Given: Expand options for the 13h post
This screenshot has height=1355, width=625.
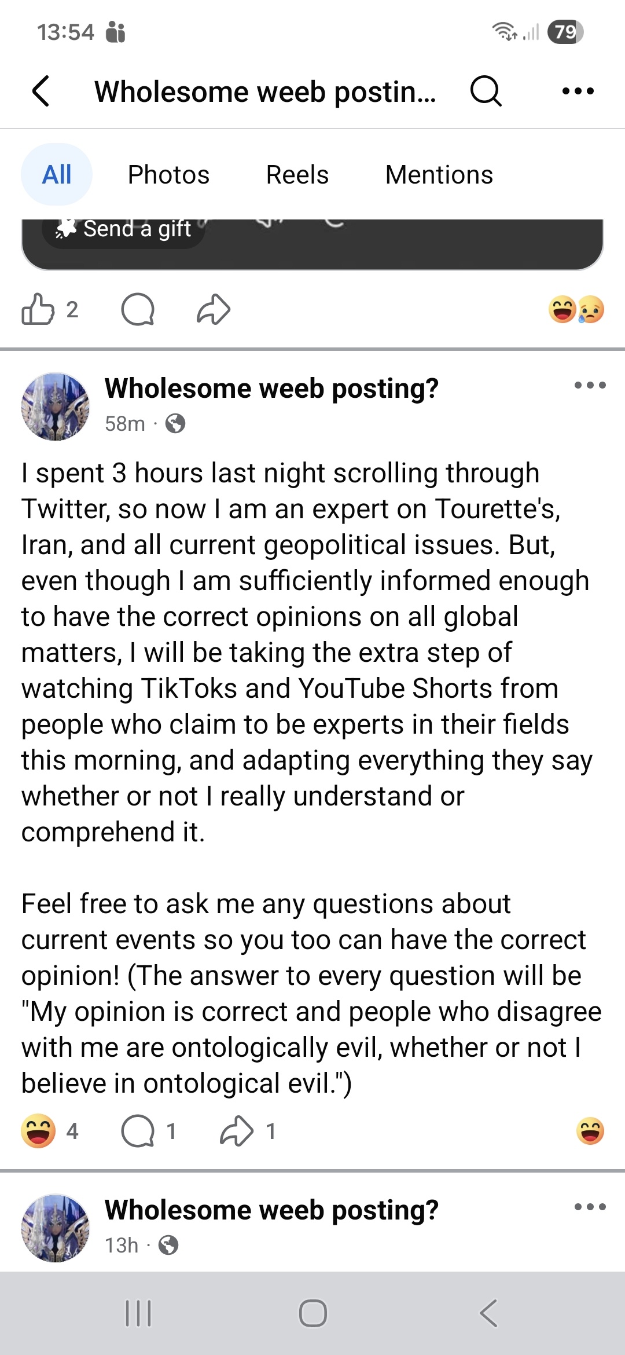Looking at the screenshot, I should pos(590,1207).
